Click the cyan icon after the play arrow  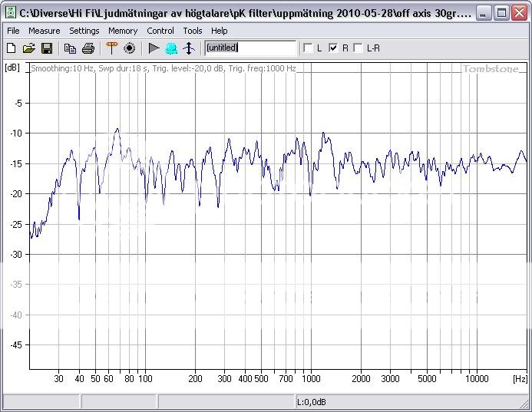[x=171, y=48]
